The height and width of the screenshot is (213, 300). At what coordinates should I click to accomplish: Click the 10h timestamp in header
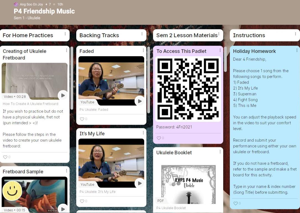pos(60,4)
